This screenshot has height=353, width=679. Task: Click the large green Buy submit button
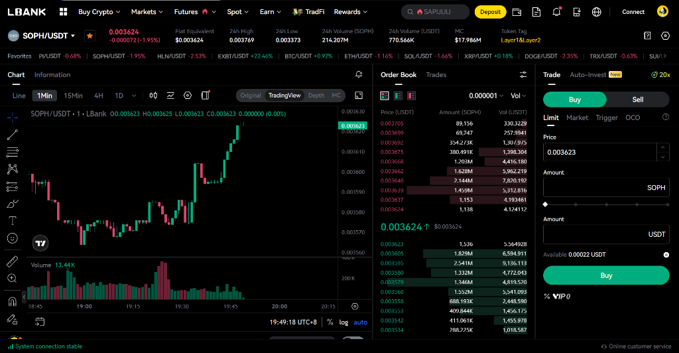pyautogui.click(x=606, y=275)
